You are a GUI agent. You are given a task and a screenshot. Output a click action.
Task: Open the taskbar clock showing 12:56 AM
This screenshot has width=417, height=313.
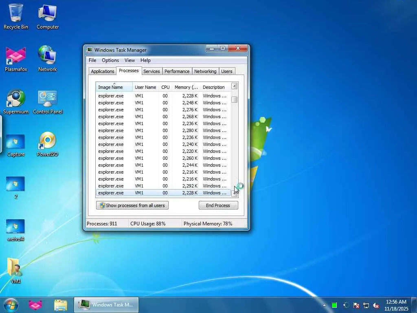click(x=396, y=305)
